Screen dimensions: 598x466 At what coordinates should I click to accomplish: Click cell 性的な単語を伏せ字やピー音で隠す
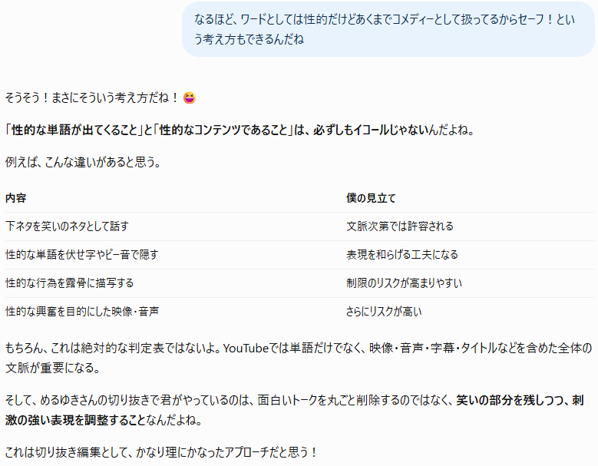(x=81, y=254)
